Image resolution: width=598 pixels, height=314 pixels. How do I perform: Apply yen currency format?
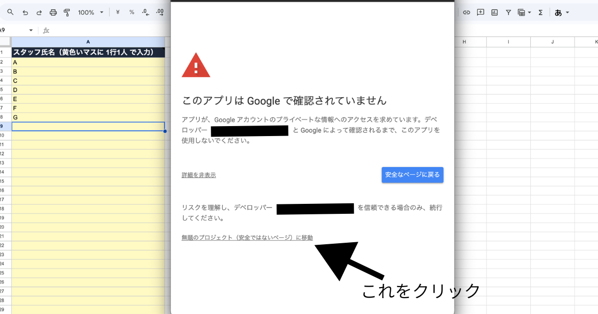118,12
